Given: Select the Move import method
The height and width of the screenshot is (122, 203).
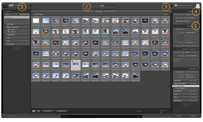Looking at the screenshot, I should (x=107, y=5).
